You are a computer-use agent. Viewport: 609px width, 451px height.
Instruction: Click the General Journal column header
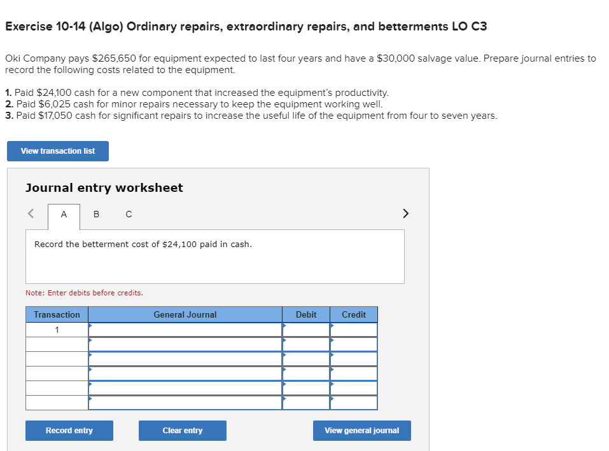click(185, 314)
